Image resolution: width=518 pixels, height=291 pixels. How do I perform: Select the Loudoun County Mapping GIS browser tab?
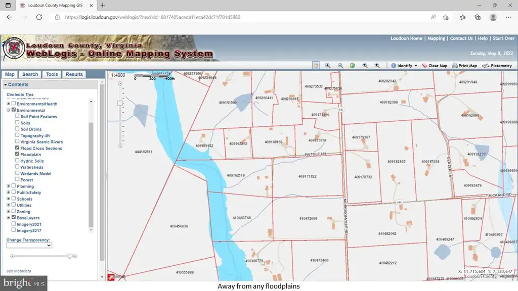[x=56, y=5]
